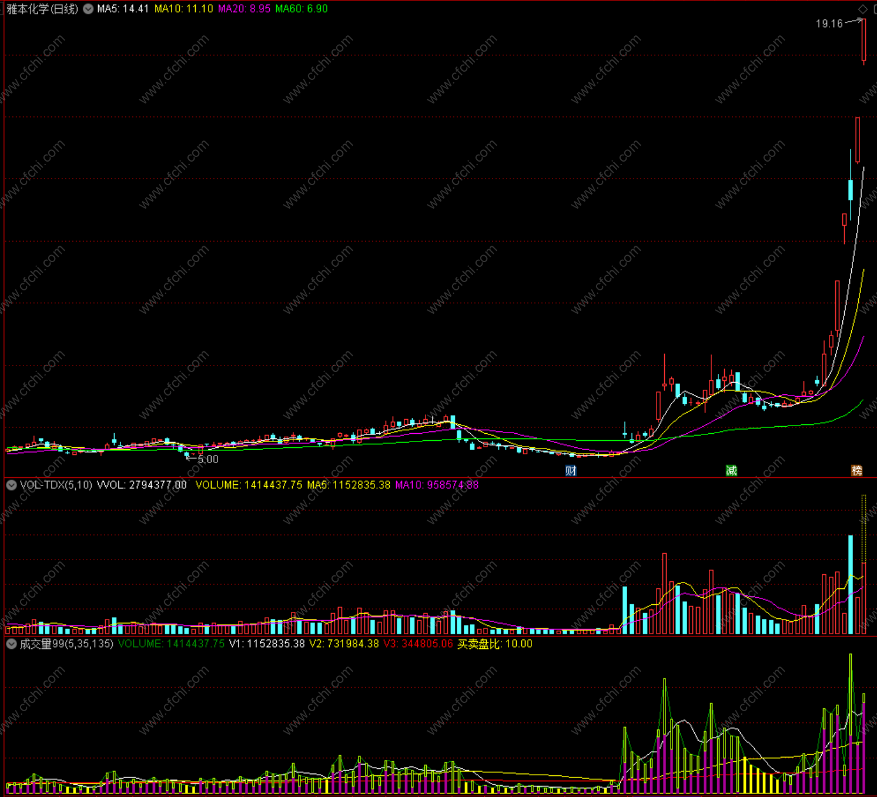
Task: Expand the VOL-TDX indicator settings arrow
Action: [11, 485]
